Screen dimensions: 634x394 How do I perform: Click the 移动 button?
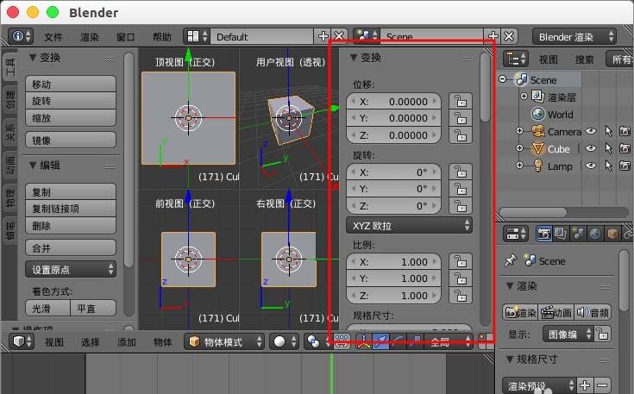[71, 84]
